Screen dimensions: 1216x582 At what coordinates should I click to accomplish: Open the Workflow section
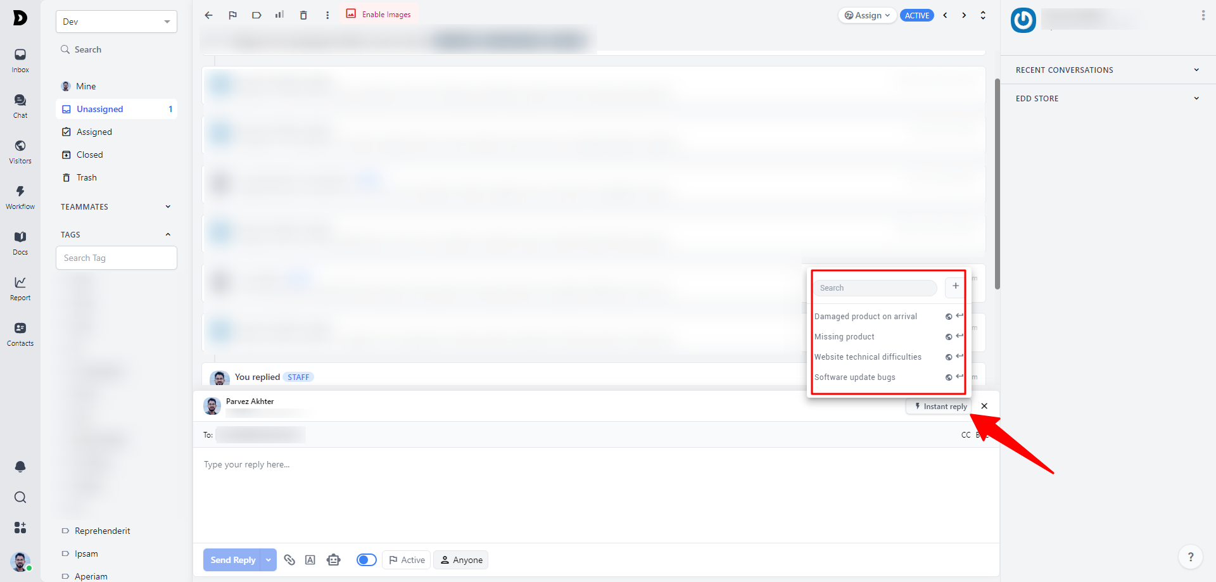[x=20, y=196]
